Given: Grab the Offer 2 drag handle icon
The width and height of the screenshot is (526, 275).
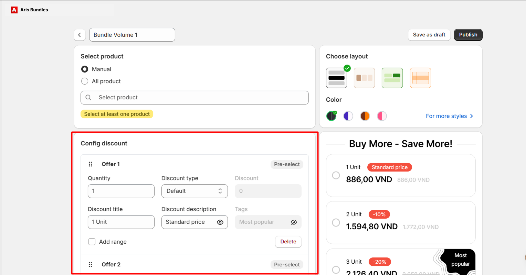Looking at the screenshot, I should (x=91, y=265).
